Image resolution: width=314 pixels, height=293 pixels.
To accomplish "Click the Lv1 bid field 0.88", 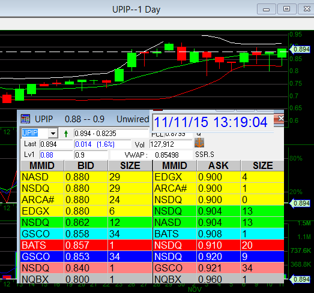I will [x=56, y=155].
